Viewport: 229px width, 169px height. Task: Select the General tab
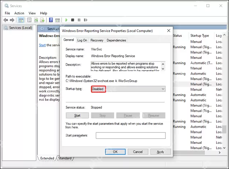[x=69, y=40]
